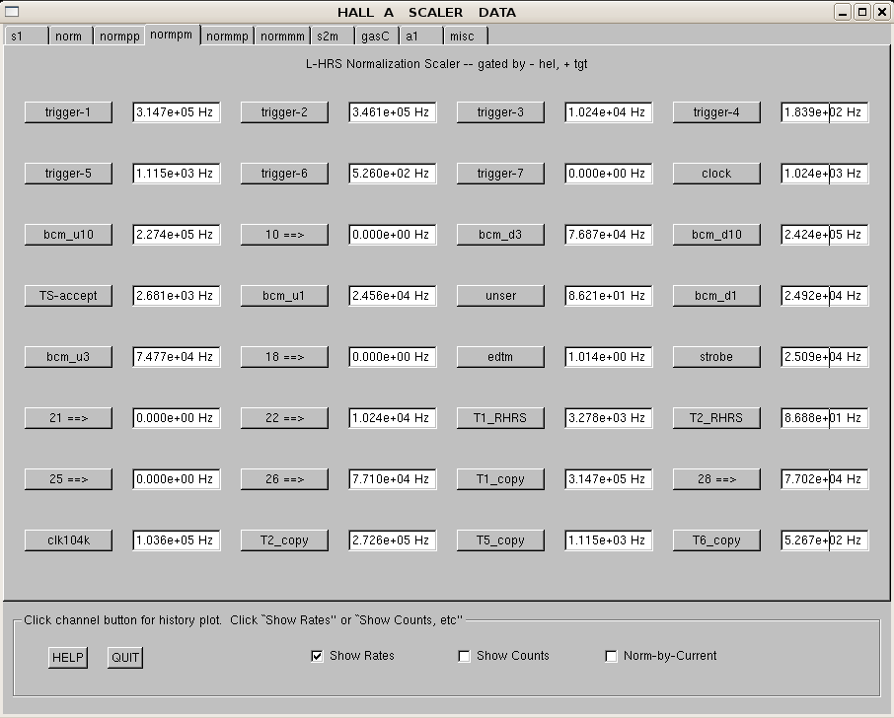The image size is (894, 718).
Task: Open the TS-accept history plot
Action: pyautogui.click(x=68, y=296)
